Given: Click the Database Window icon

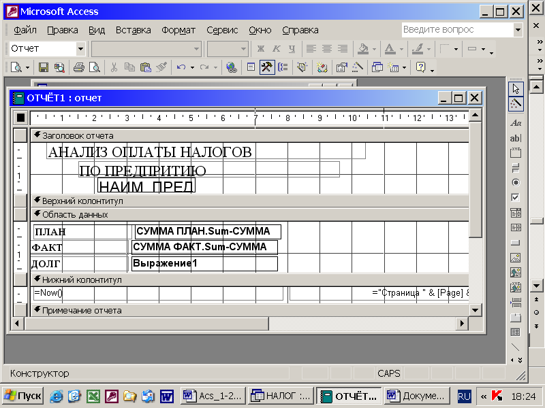Looking at the screenshot, I should pyautogui.click(x=377, y=67).
